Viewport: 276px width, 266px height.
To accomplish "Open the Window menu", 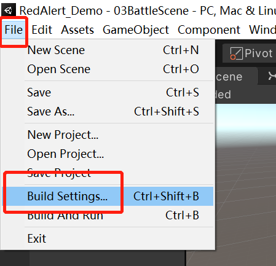I will pyautogui.click(x=262, y=30).
